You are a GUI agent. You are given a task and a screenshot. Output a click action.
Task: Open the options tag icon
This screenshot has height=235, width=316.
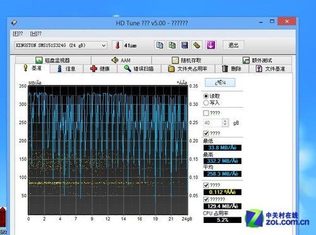pyautogui.click(x=197, y=45)
